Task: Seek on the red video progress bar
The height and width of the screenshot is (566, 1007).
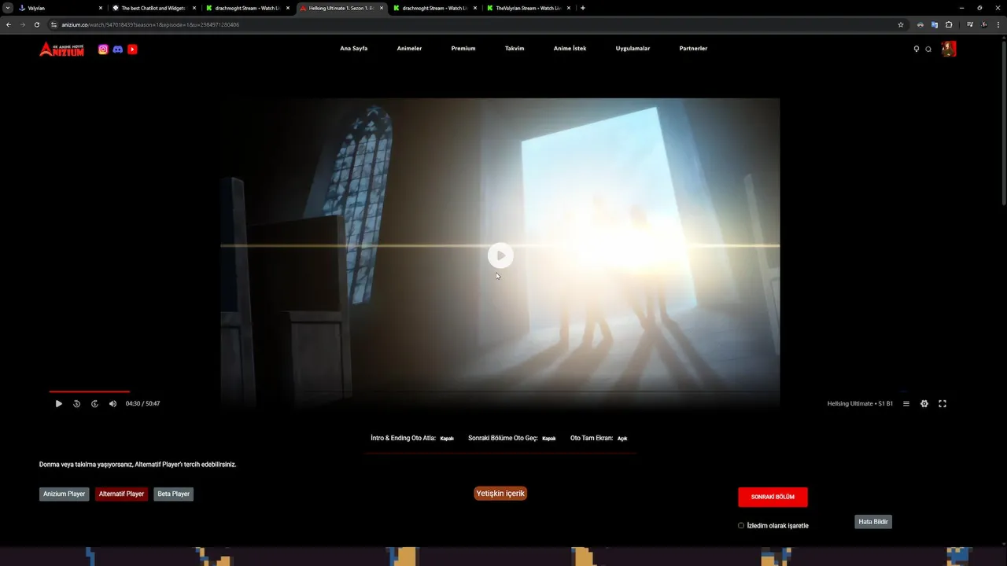Action: [90, 391]
